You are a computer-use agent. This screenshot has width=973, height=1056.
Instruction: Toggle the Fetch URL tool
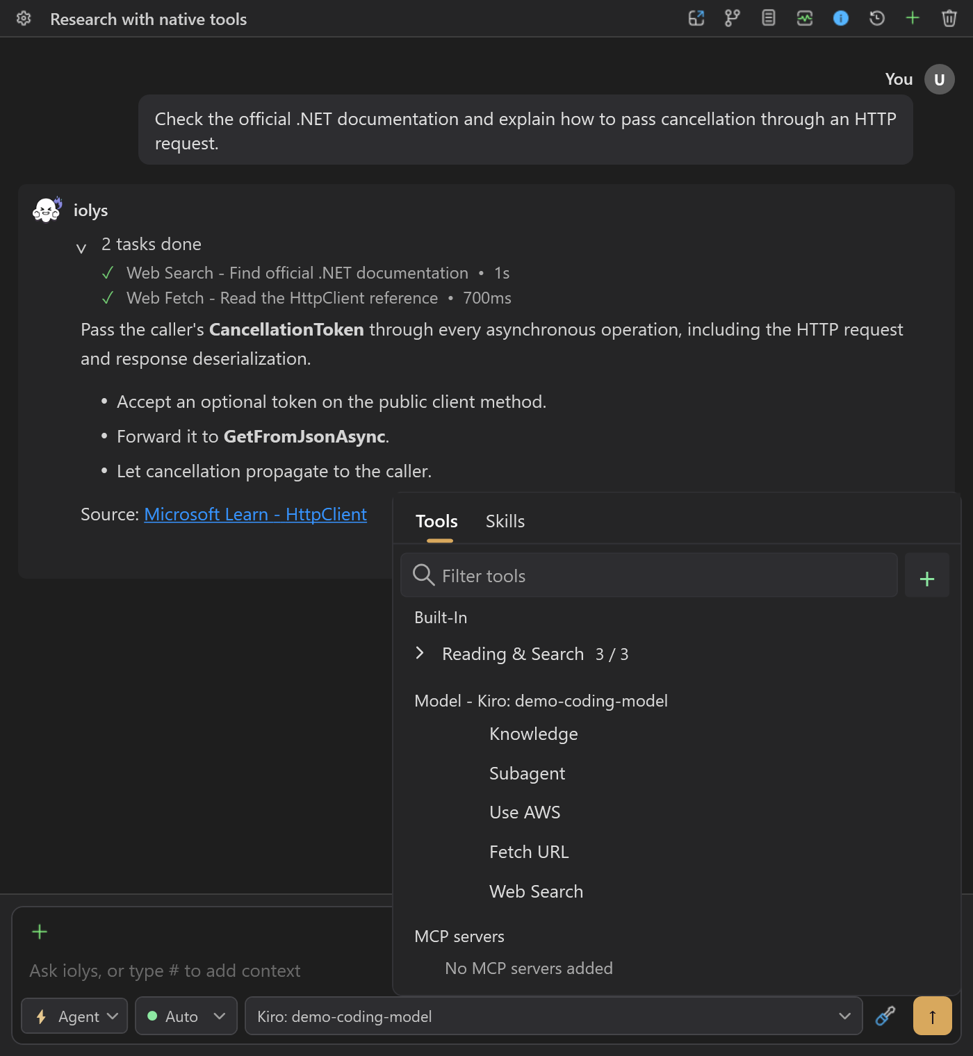(x=529, y=852)
